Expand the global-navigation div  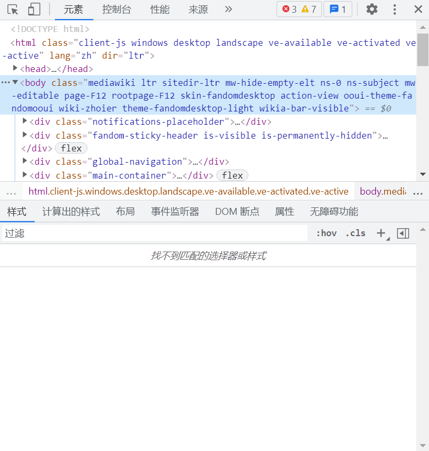click(23, 162)
